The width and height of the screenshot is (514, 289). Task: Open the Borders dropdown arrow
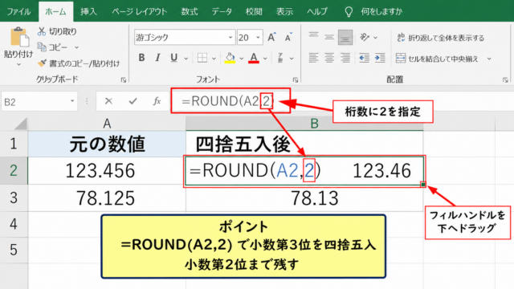(214, 59)
